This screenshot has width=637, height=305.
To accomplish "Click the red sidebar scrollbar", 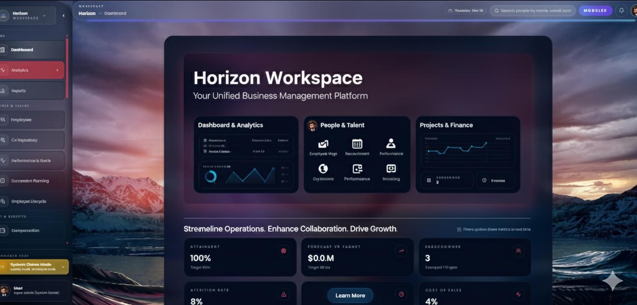I will 67,68.
